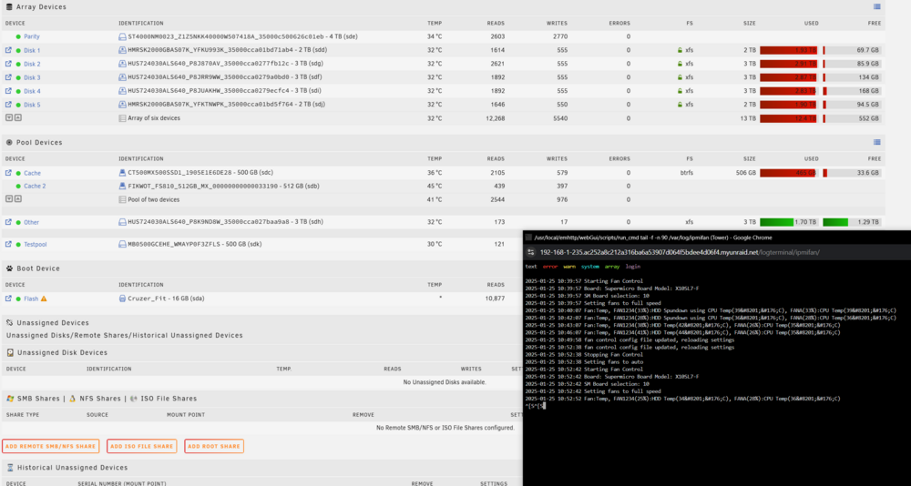Click Add ISO File Share button
Screen dimensions: 911x486
tap(142, 446)
